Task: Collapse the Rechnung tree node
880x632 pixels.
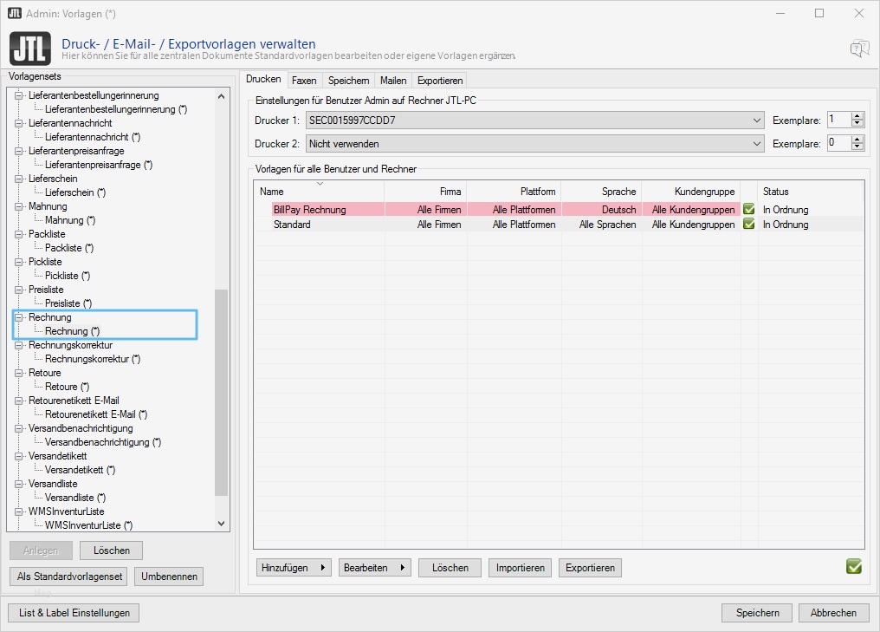Action: point(18,317)
